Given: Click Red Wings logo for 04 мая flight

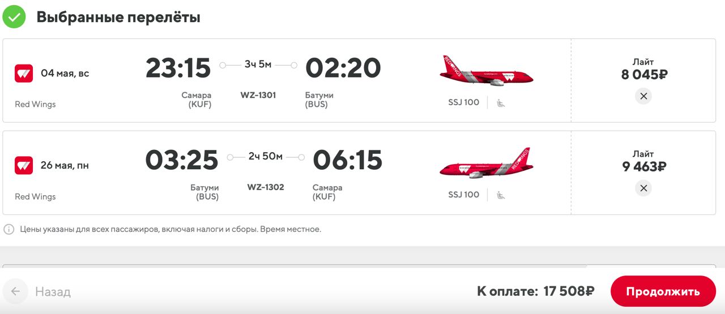Looking at the screenshot, I should (24, 74).
